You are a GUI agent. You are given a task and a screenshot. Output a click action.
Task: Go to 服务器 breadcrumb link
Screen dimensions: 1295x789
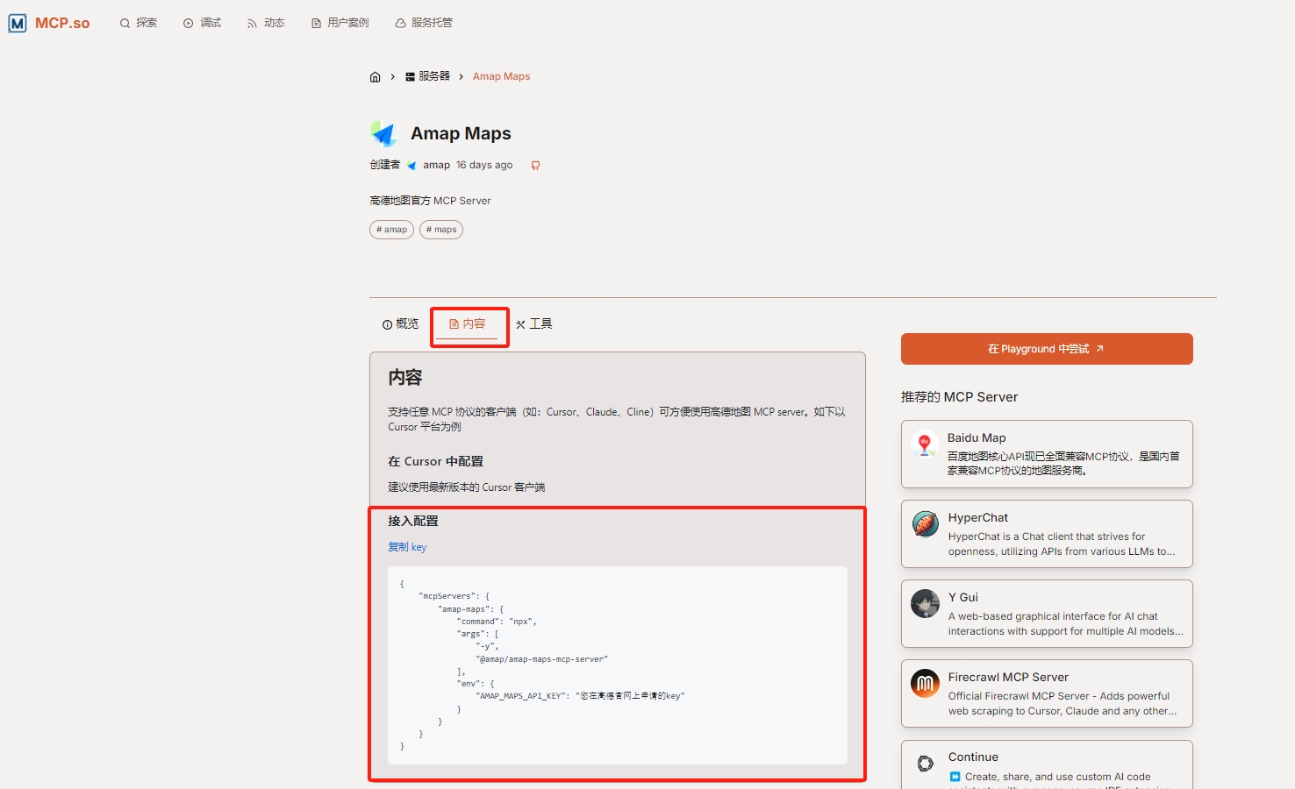click(x=427, y=76)
